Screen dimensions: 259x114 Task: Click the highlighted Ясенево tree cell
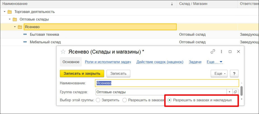100,27
